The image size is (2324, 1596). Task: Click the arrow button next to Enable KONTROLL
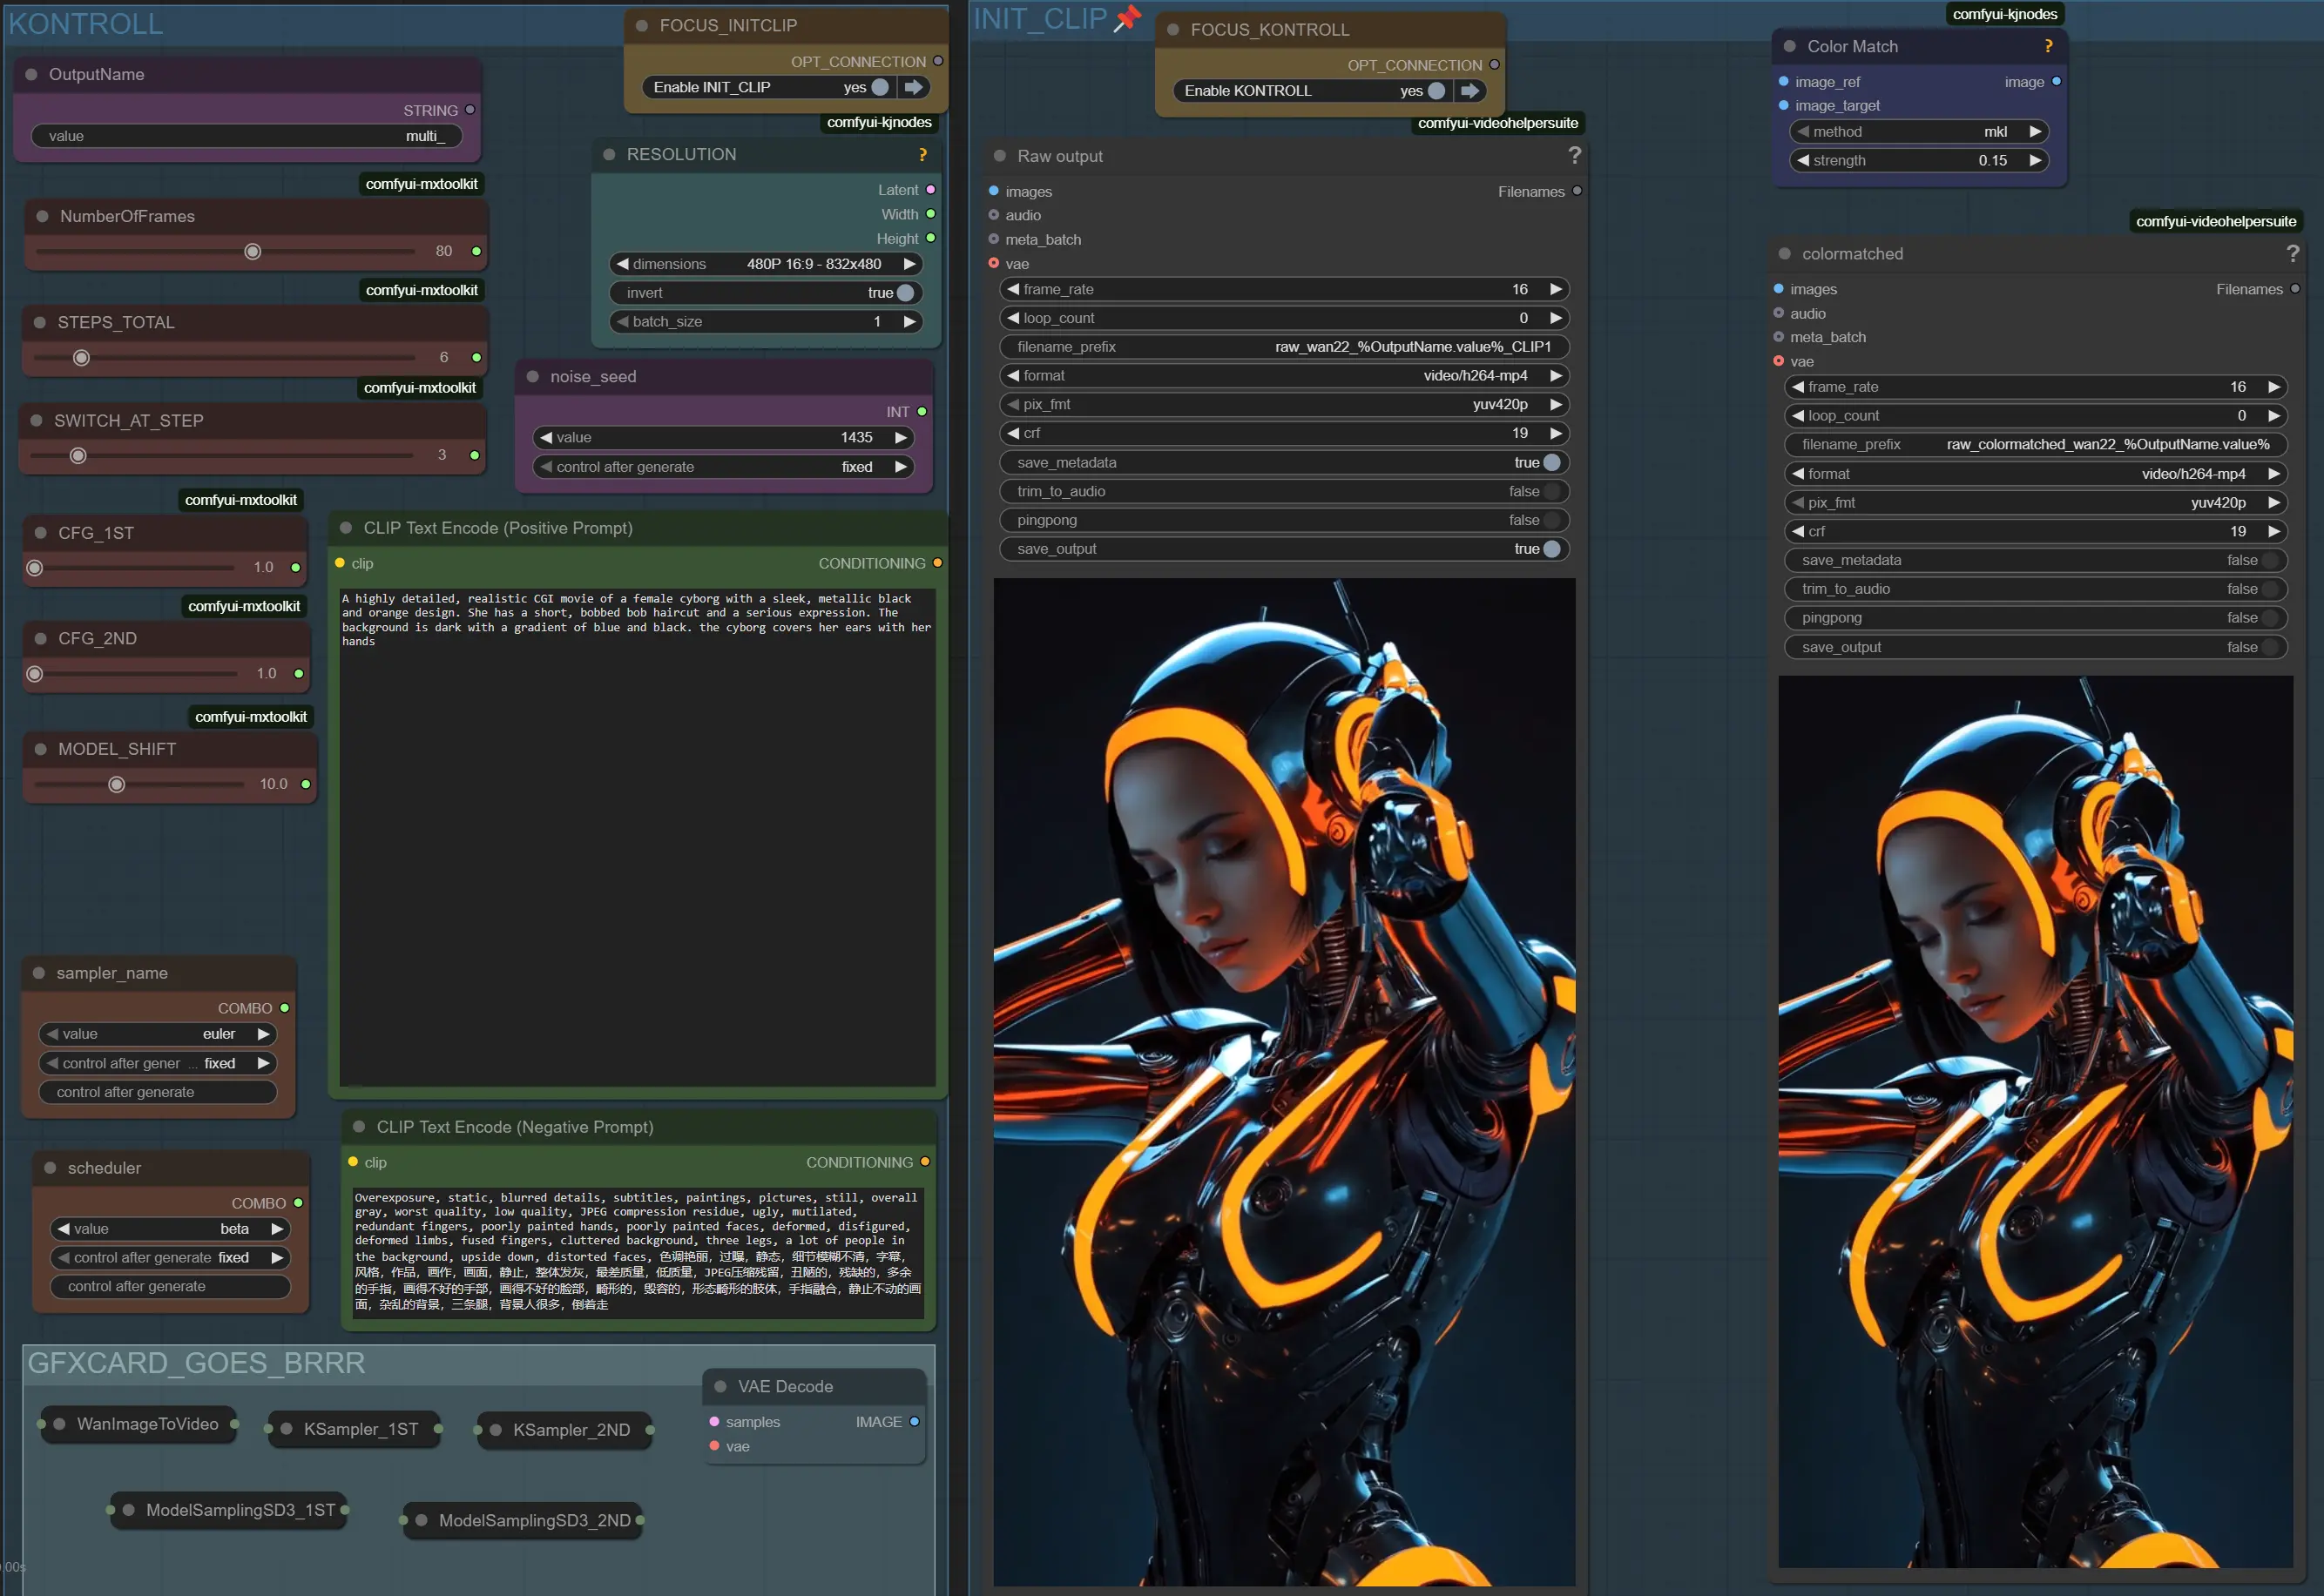pos(1469,91)
